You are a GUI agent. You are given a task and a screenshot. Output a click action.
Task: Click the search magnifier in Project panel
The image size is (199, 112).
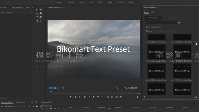(33, 106)
